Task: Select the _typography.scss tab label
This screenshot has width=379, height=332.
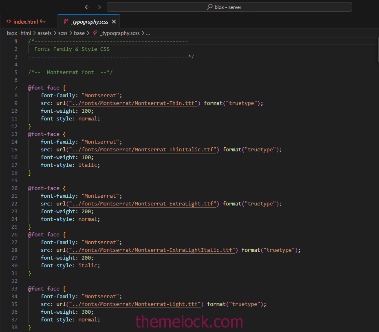Action: coord(89,22)
